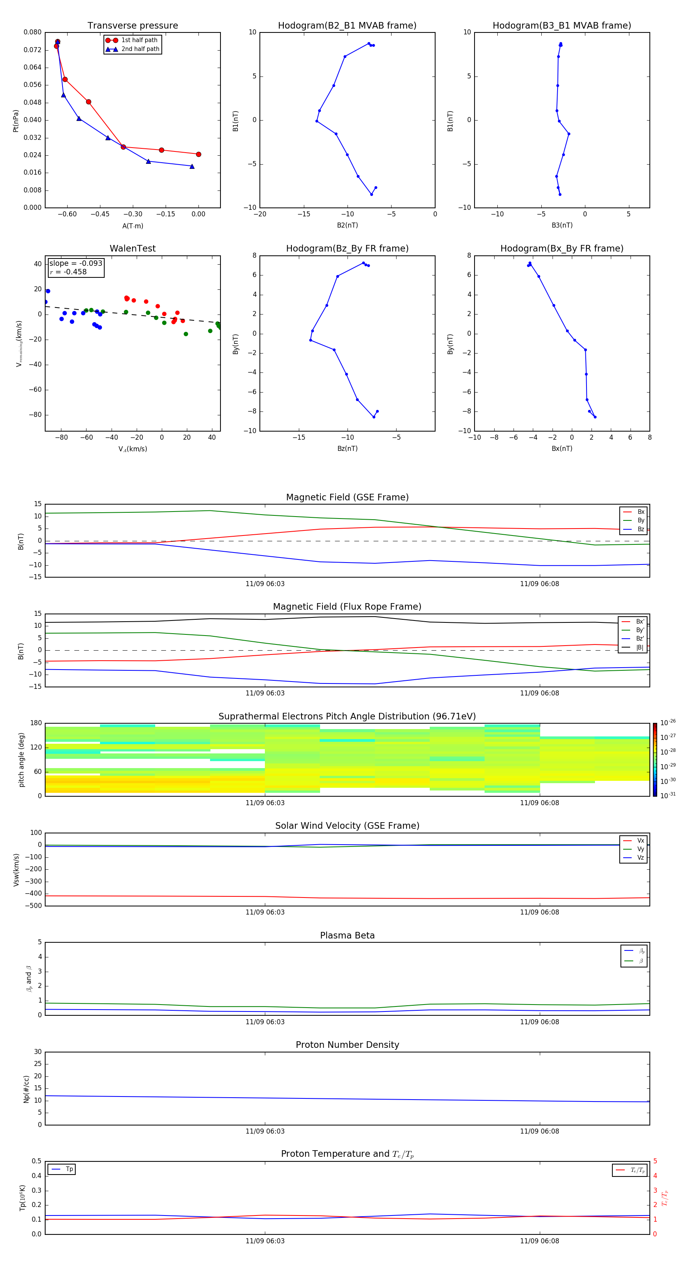Click 'Hodogram(Bx_By FR frame)' title
The width and height of the screenshot is (695, 1275).
(x=562, y=248)
